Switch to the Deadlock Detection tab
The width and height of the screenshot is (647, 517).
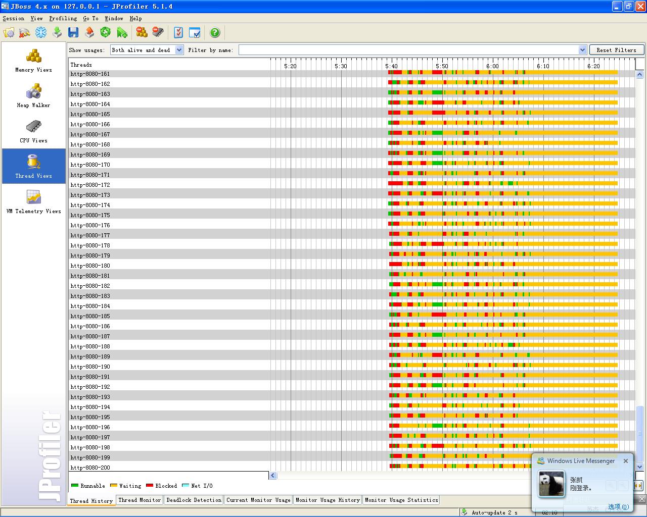pos(194,500)
